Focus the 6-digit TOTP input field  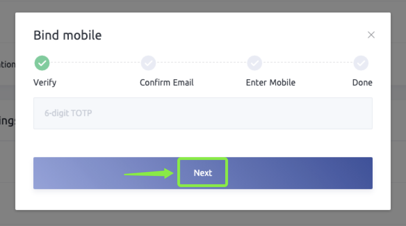pos(203,113)
